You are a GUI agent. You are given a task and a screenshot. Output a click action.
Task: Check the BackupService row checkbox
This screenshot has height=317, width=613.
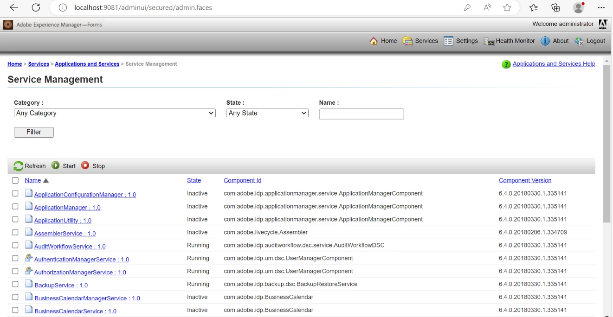(15, 284)
